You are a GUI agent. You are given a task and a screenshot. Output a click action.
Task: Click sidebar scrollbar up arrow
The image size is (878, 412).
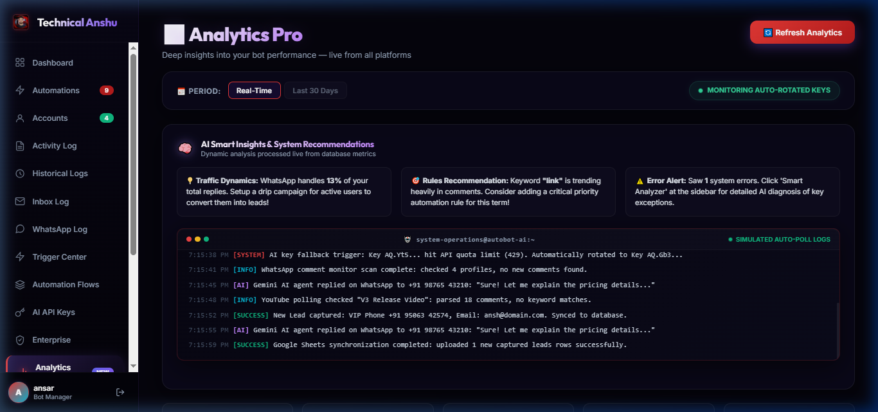134,48
